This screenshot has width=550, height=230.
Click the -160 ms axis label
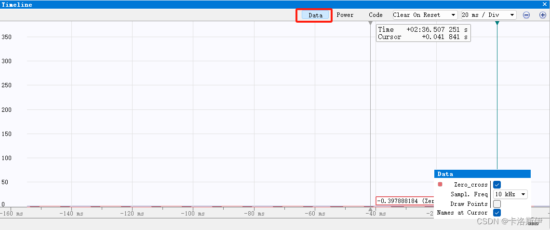click(11, 214)
